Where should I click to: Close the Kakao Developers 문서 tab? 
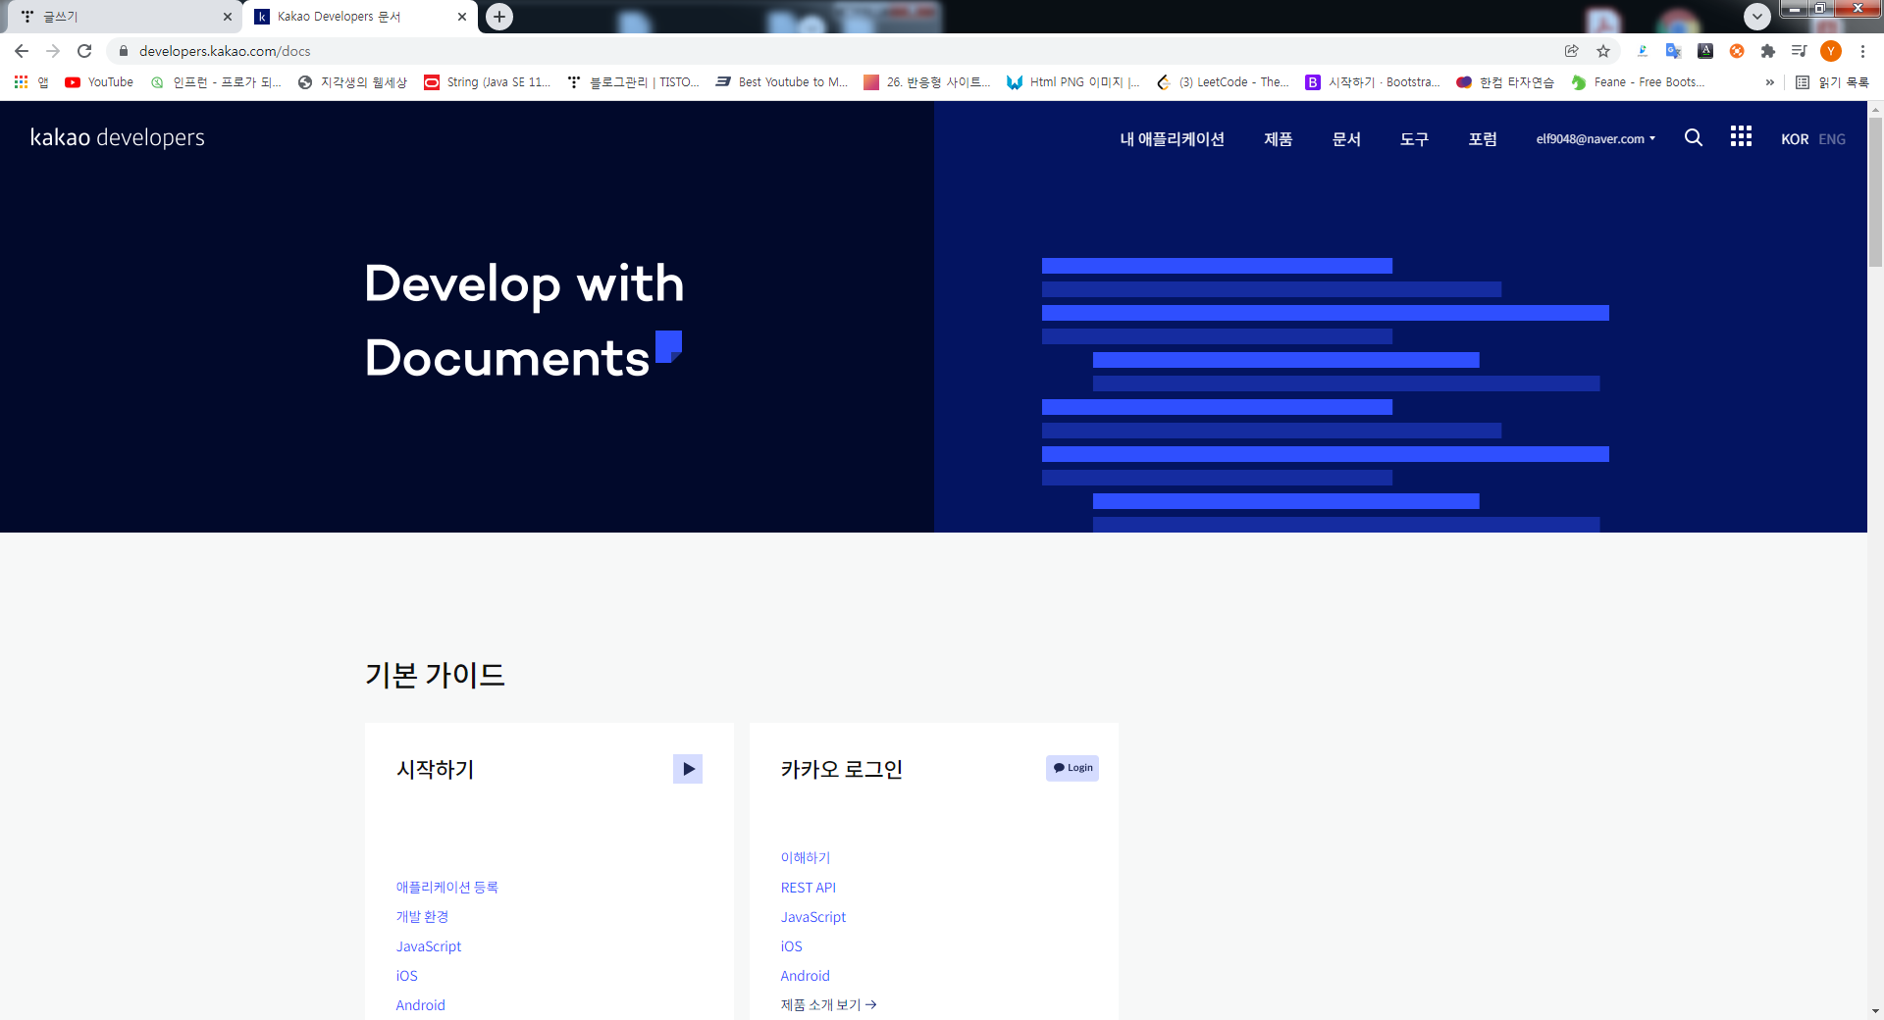(462, 17)
